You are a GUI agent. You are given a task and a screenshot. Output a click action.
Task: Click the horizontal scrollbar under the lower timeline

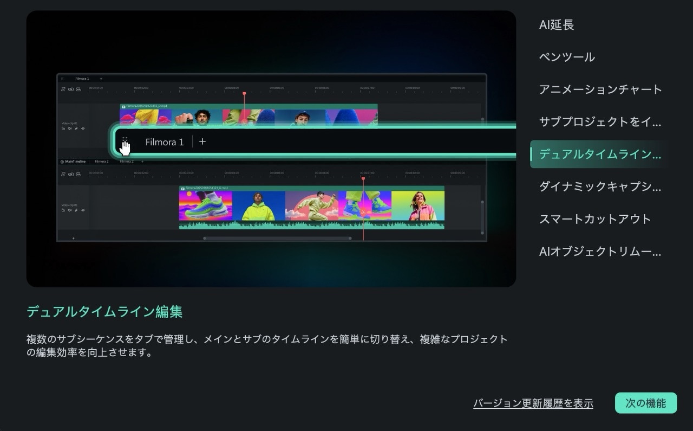pos(277,238)
